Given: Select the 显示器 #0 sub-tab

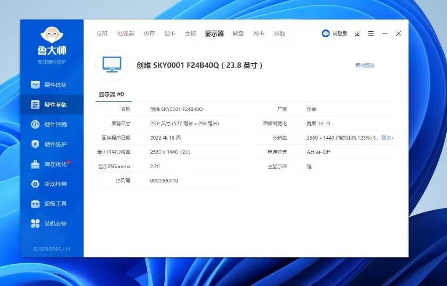Looking at the screenshot, I should point(111,95).
